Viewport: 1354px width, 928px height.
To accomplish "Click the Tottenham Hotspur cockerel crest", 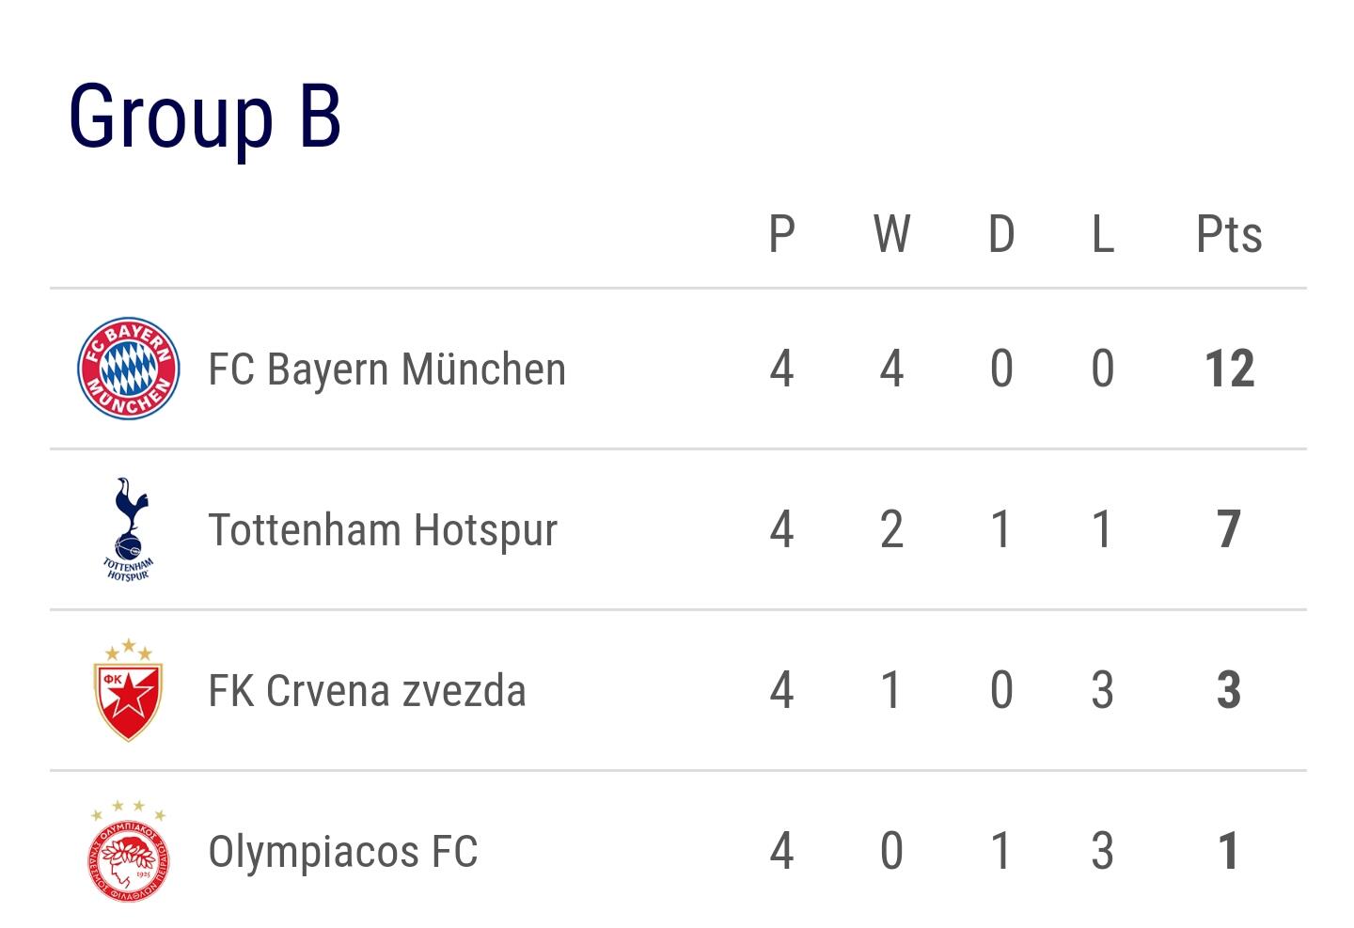I will [129, 529].
